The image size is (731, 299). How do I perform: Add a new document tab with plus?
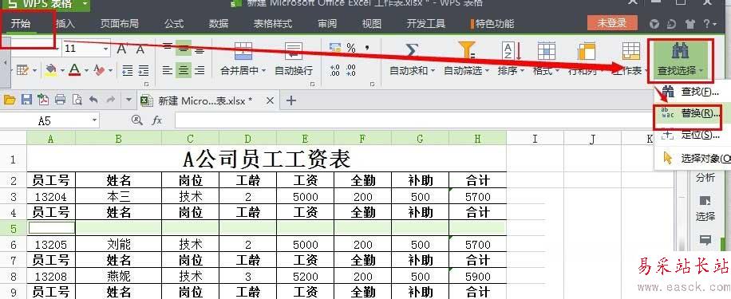(x=291, y=100)
